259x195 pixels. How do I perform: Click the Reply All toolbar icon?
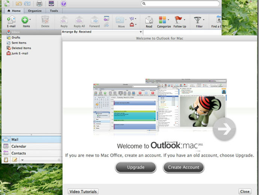79,20
